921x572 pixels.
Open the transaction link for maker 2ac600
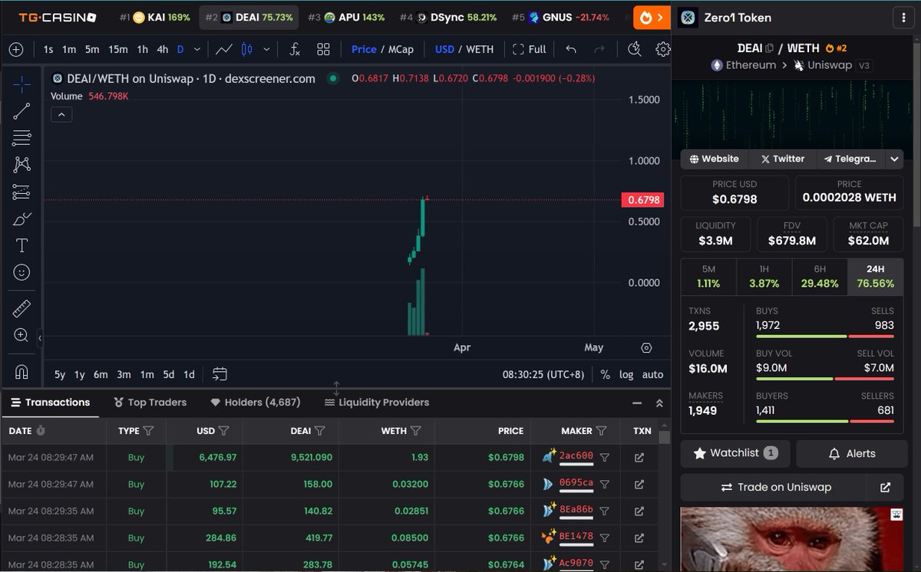tap(639, 457)
